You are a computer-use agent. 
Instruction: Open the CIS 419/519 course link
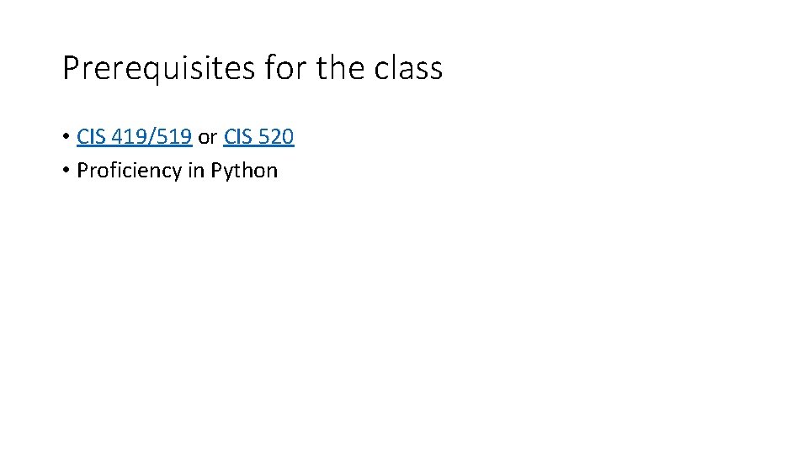(x=134, y=137)
